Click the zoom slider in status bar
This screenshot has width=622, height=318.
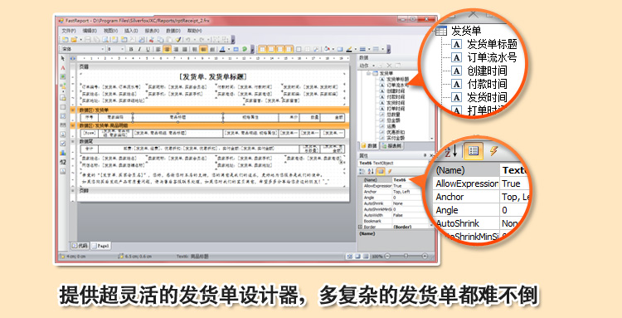[x=406, y=256]
